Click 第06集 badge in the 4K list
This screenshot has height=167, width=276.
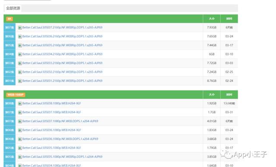pos(9,36)
